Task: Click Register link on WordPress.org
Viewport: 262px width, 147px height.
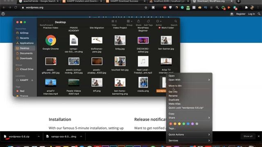Action: point(241,14)
